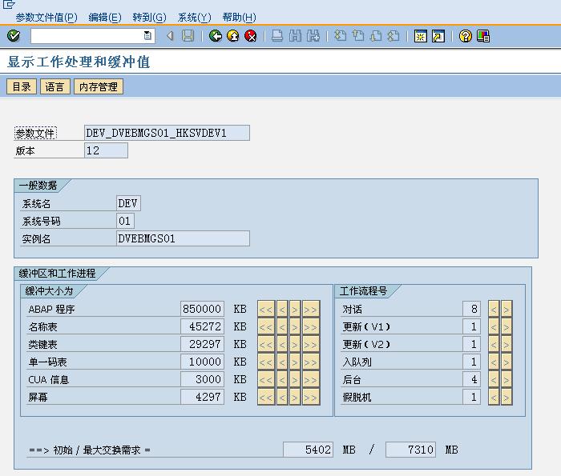This screenshot has height=476, width=561.
Task: Click << button for 屏幕 row
Action: (x=266, y=397)
